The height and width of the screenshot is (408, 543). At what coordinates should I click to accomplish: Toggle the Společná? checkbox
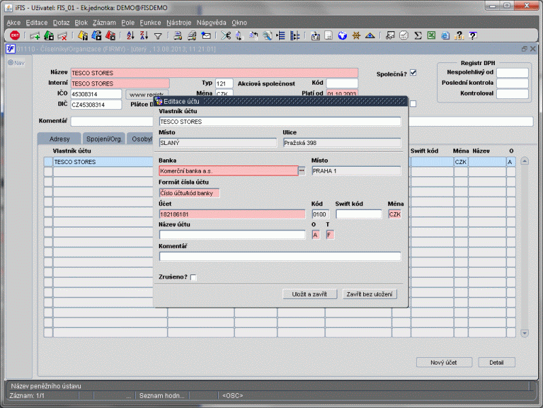pyautogui.click(x=413, y=73)
